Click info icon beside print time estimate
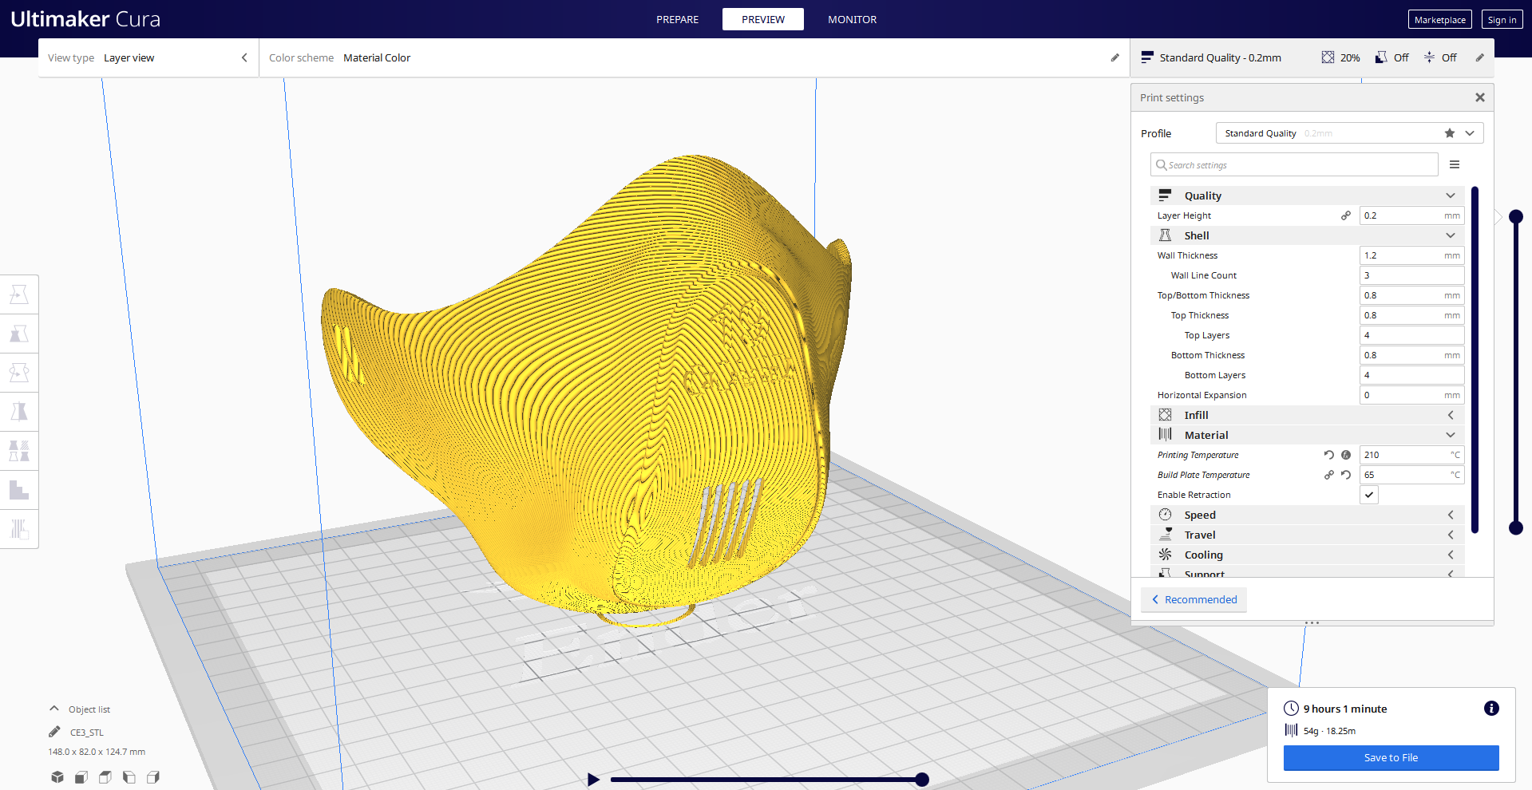Image resolution: width=1532 pixels, height=790 pixels. 1491,709
